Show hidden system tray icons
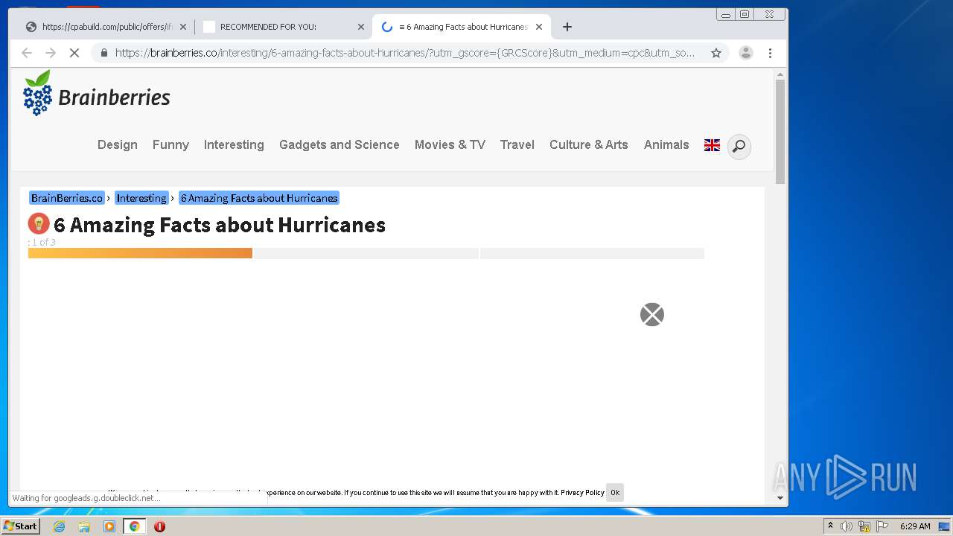 pyautogui.click(x=830, y=526)
